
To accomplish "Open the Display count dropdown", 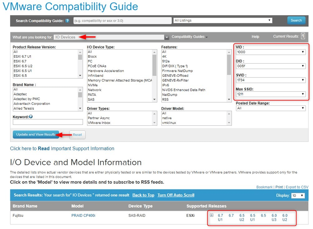I will click(298, 195).
